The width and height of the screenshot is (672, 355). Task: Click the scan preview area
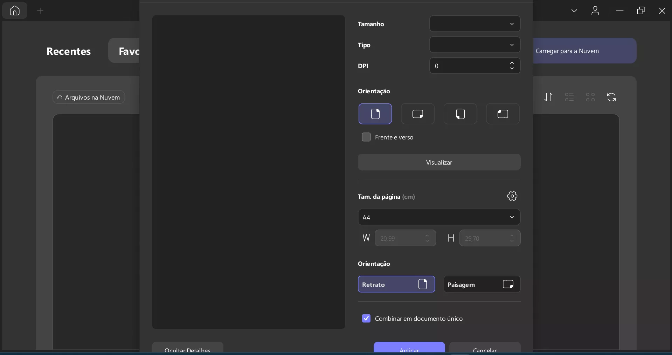coord(249,172)
